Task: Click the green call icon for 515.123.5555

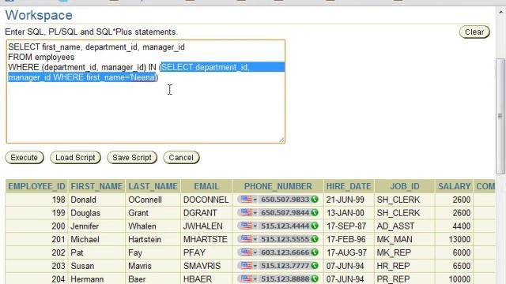Action: point(315,239)
